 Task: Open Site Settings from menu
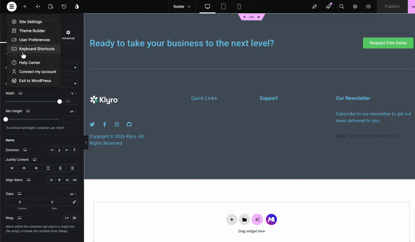click(x=34, y=22)
